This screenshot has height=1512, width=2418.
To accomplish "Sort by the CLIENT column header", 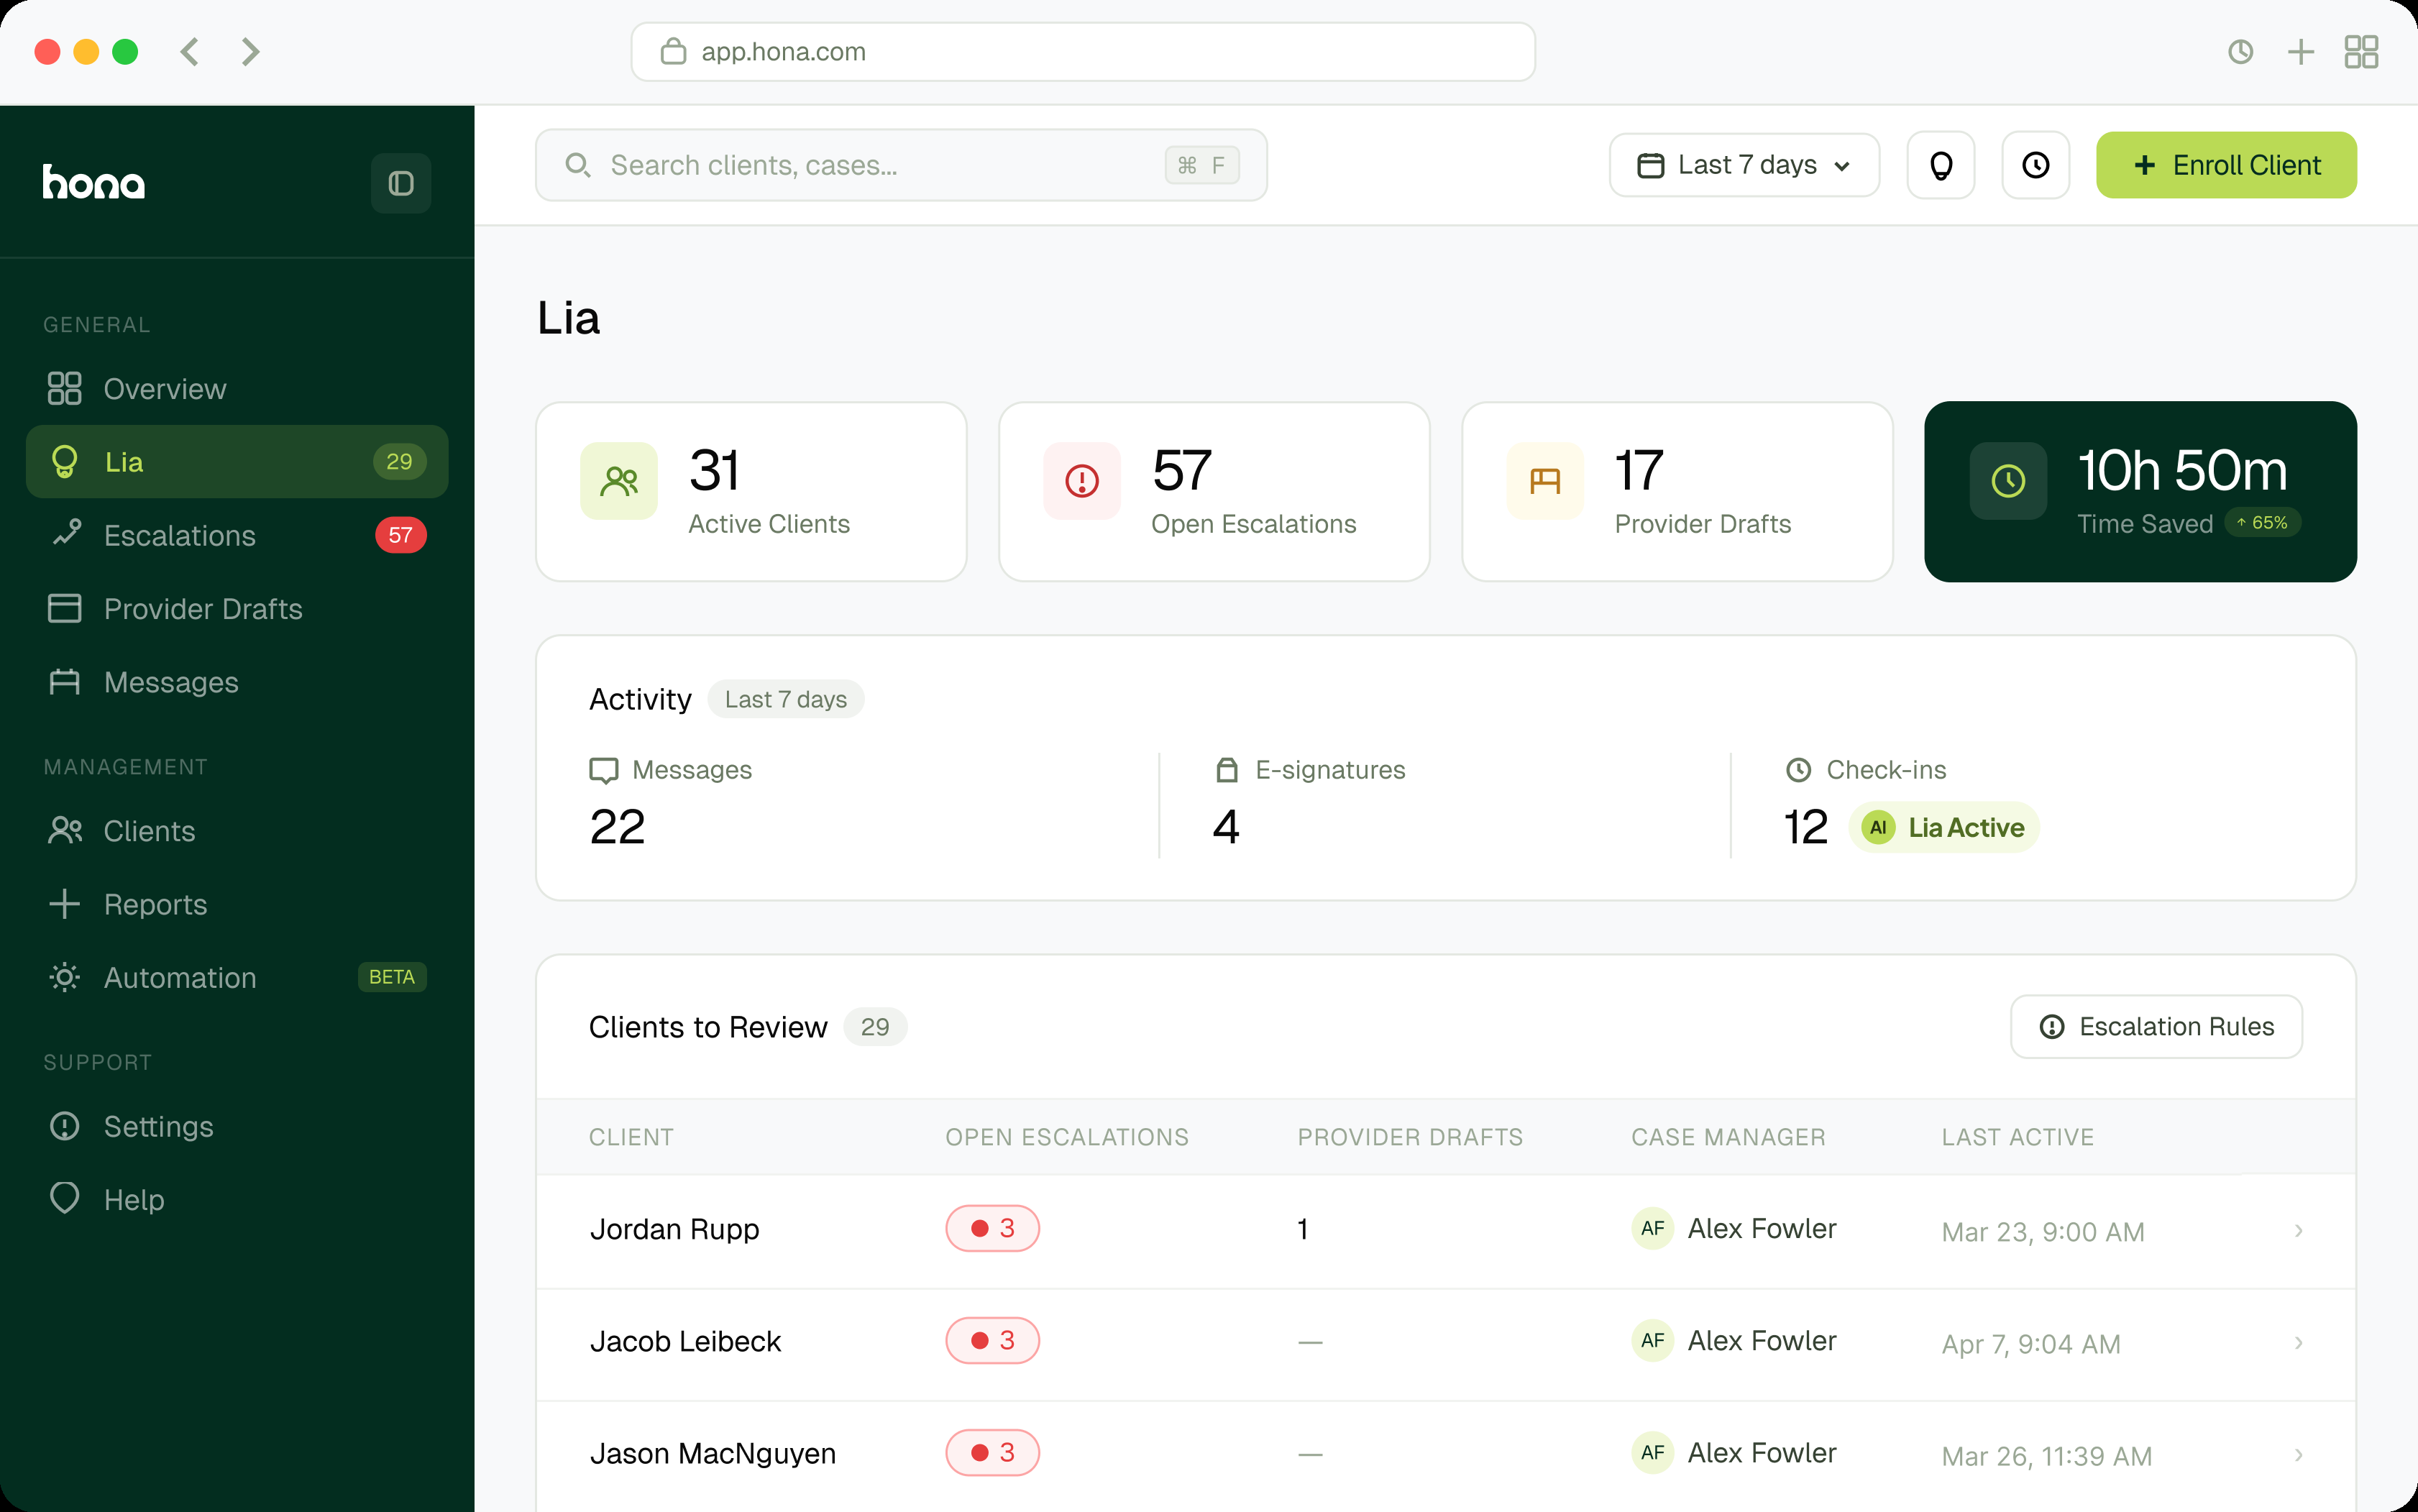I will (x=631, y=1137).
